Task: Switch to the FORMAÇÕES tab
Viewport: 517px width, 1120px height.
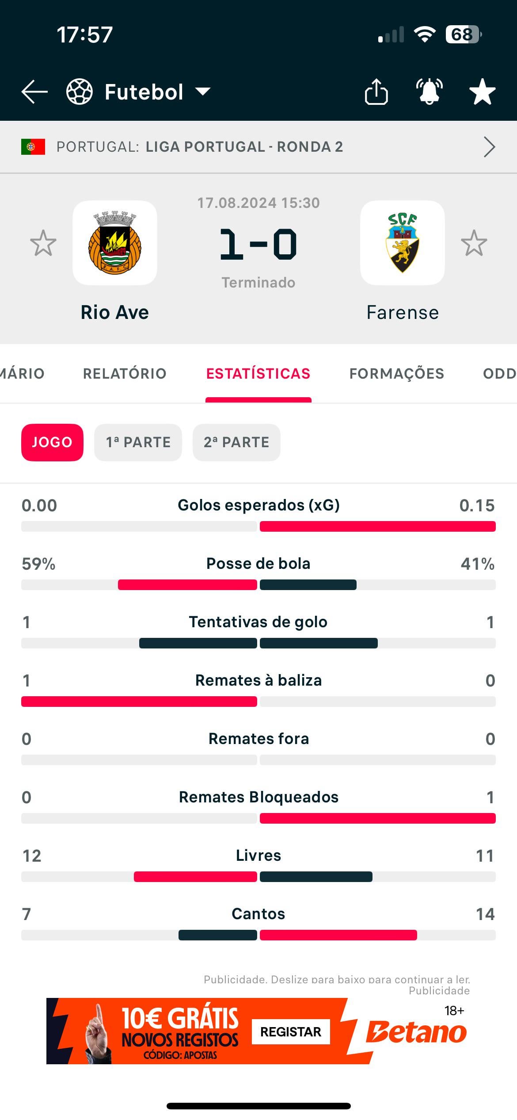Action: click(x=396, y=374)
